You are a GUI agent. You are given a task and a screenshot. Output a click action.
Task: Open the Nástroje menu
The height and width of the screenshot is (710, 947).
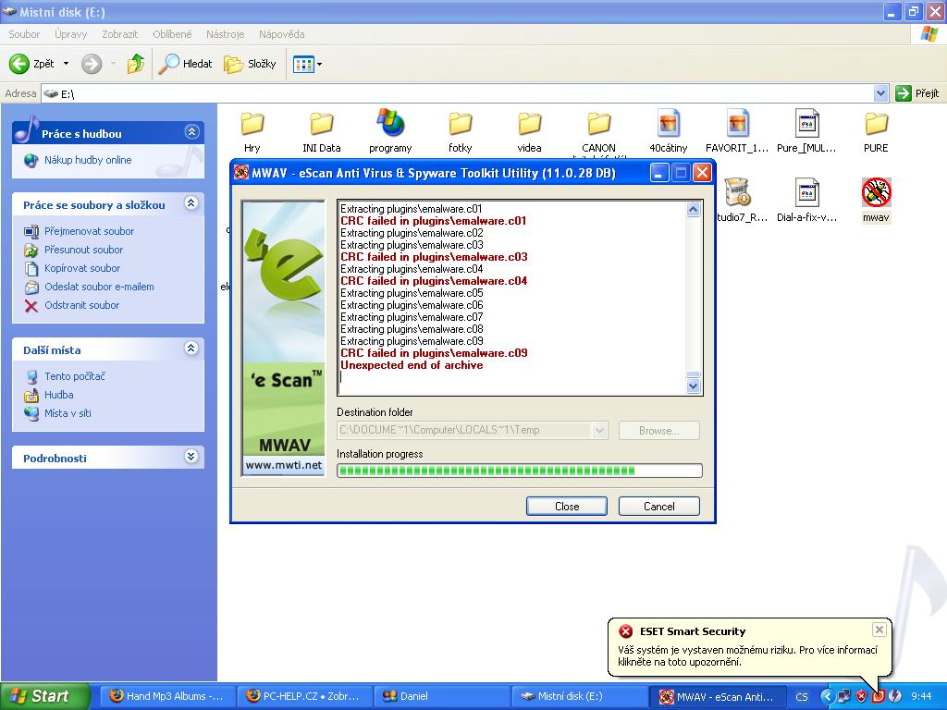pos(226,34)
